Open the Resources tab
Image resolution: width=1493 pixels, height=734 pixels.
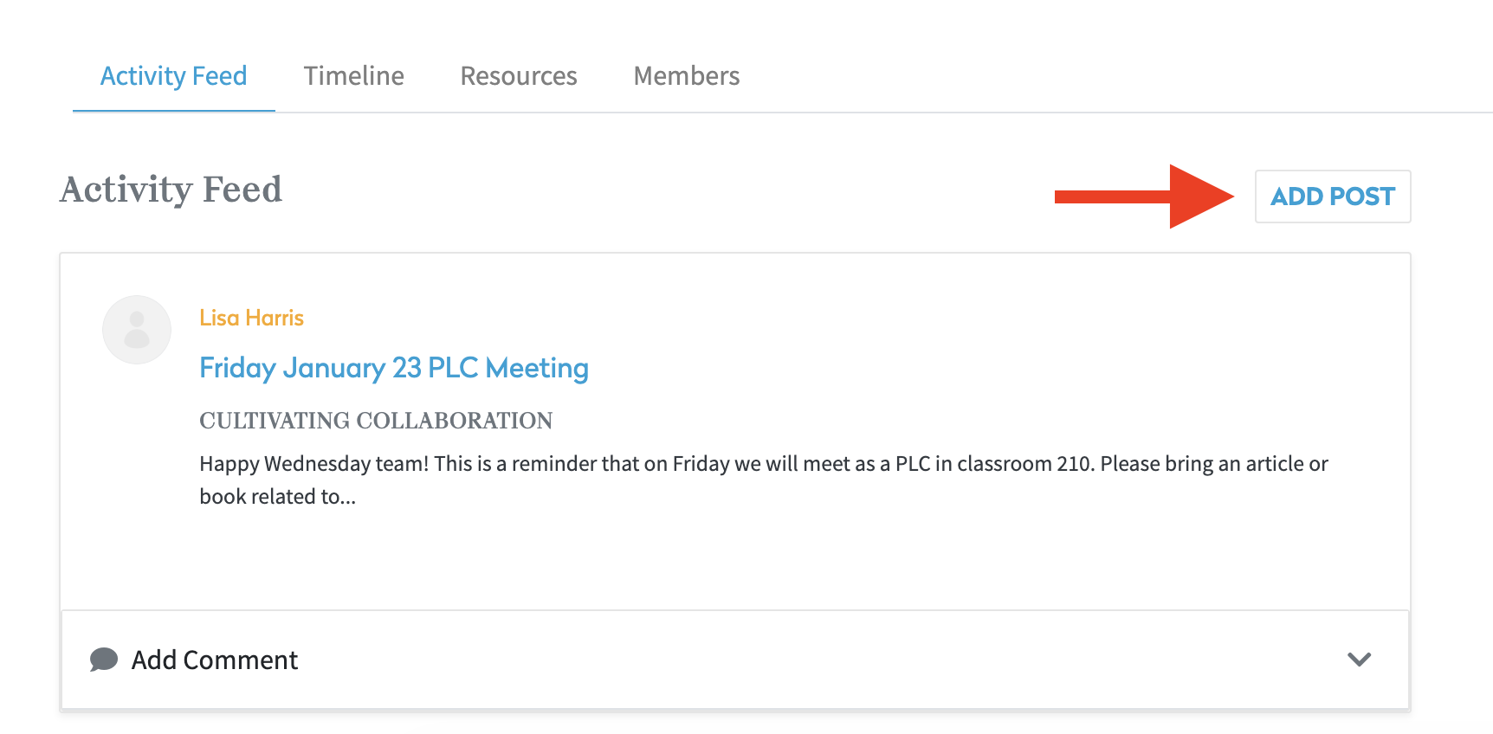(x=518, y=76)
